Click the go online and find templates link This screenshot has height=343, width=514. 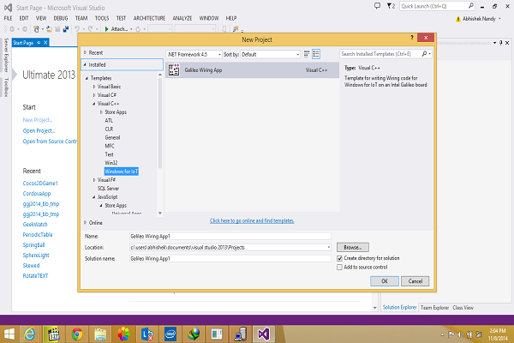pos(252,220)
